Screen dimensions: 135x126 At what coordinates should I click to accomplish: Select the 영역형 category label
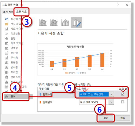pos(14,48)
